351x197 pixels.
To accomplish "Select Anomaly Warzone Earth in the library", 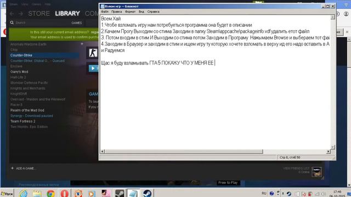I will (29, 44).
